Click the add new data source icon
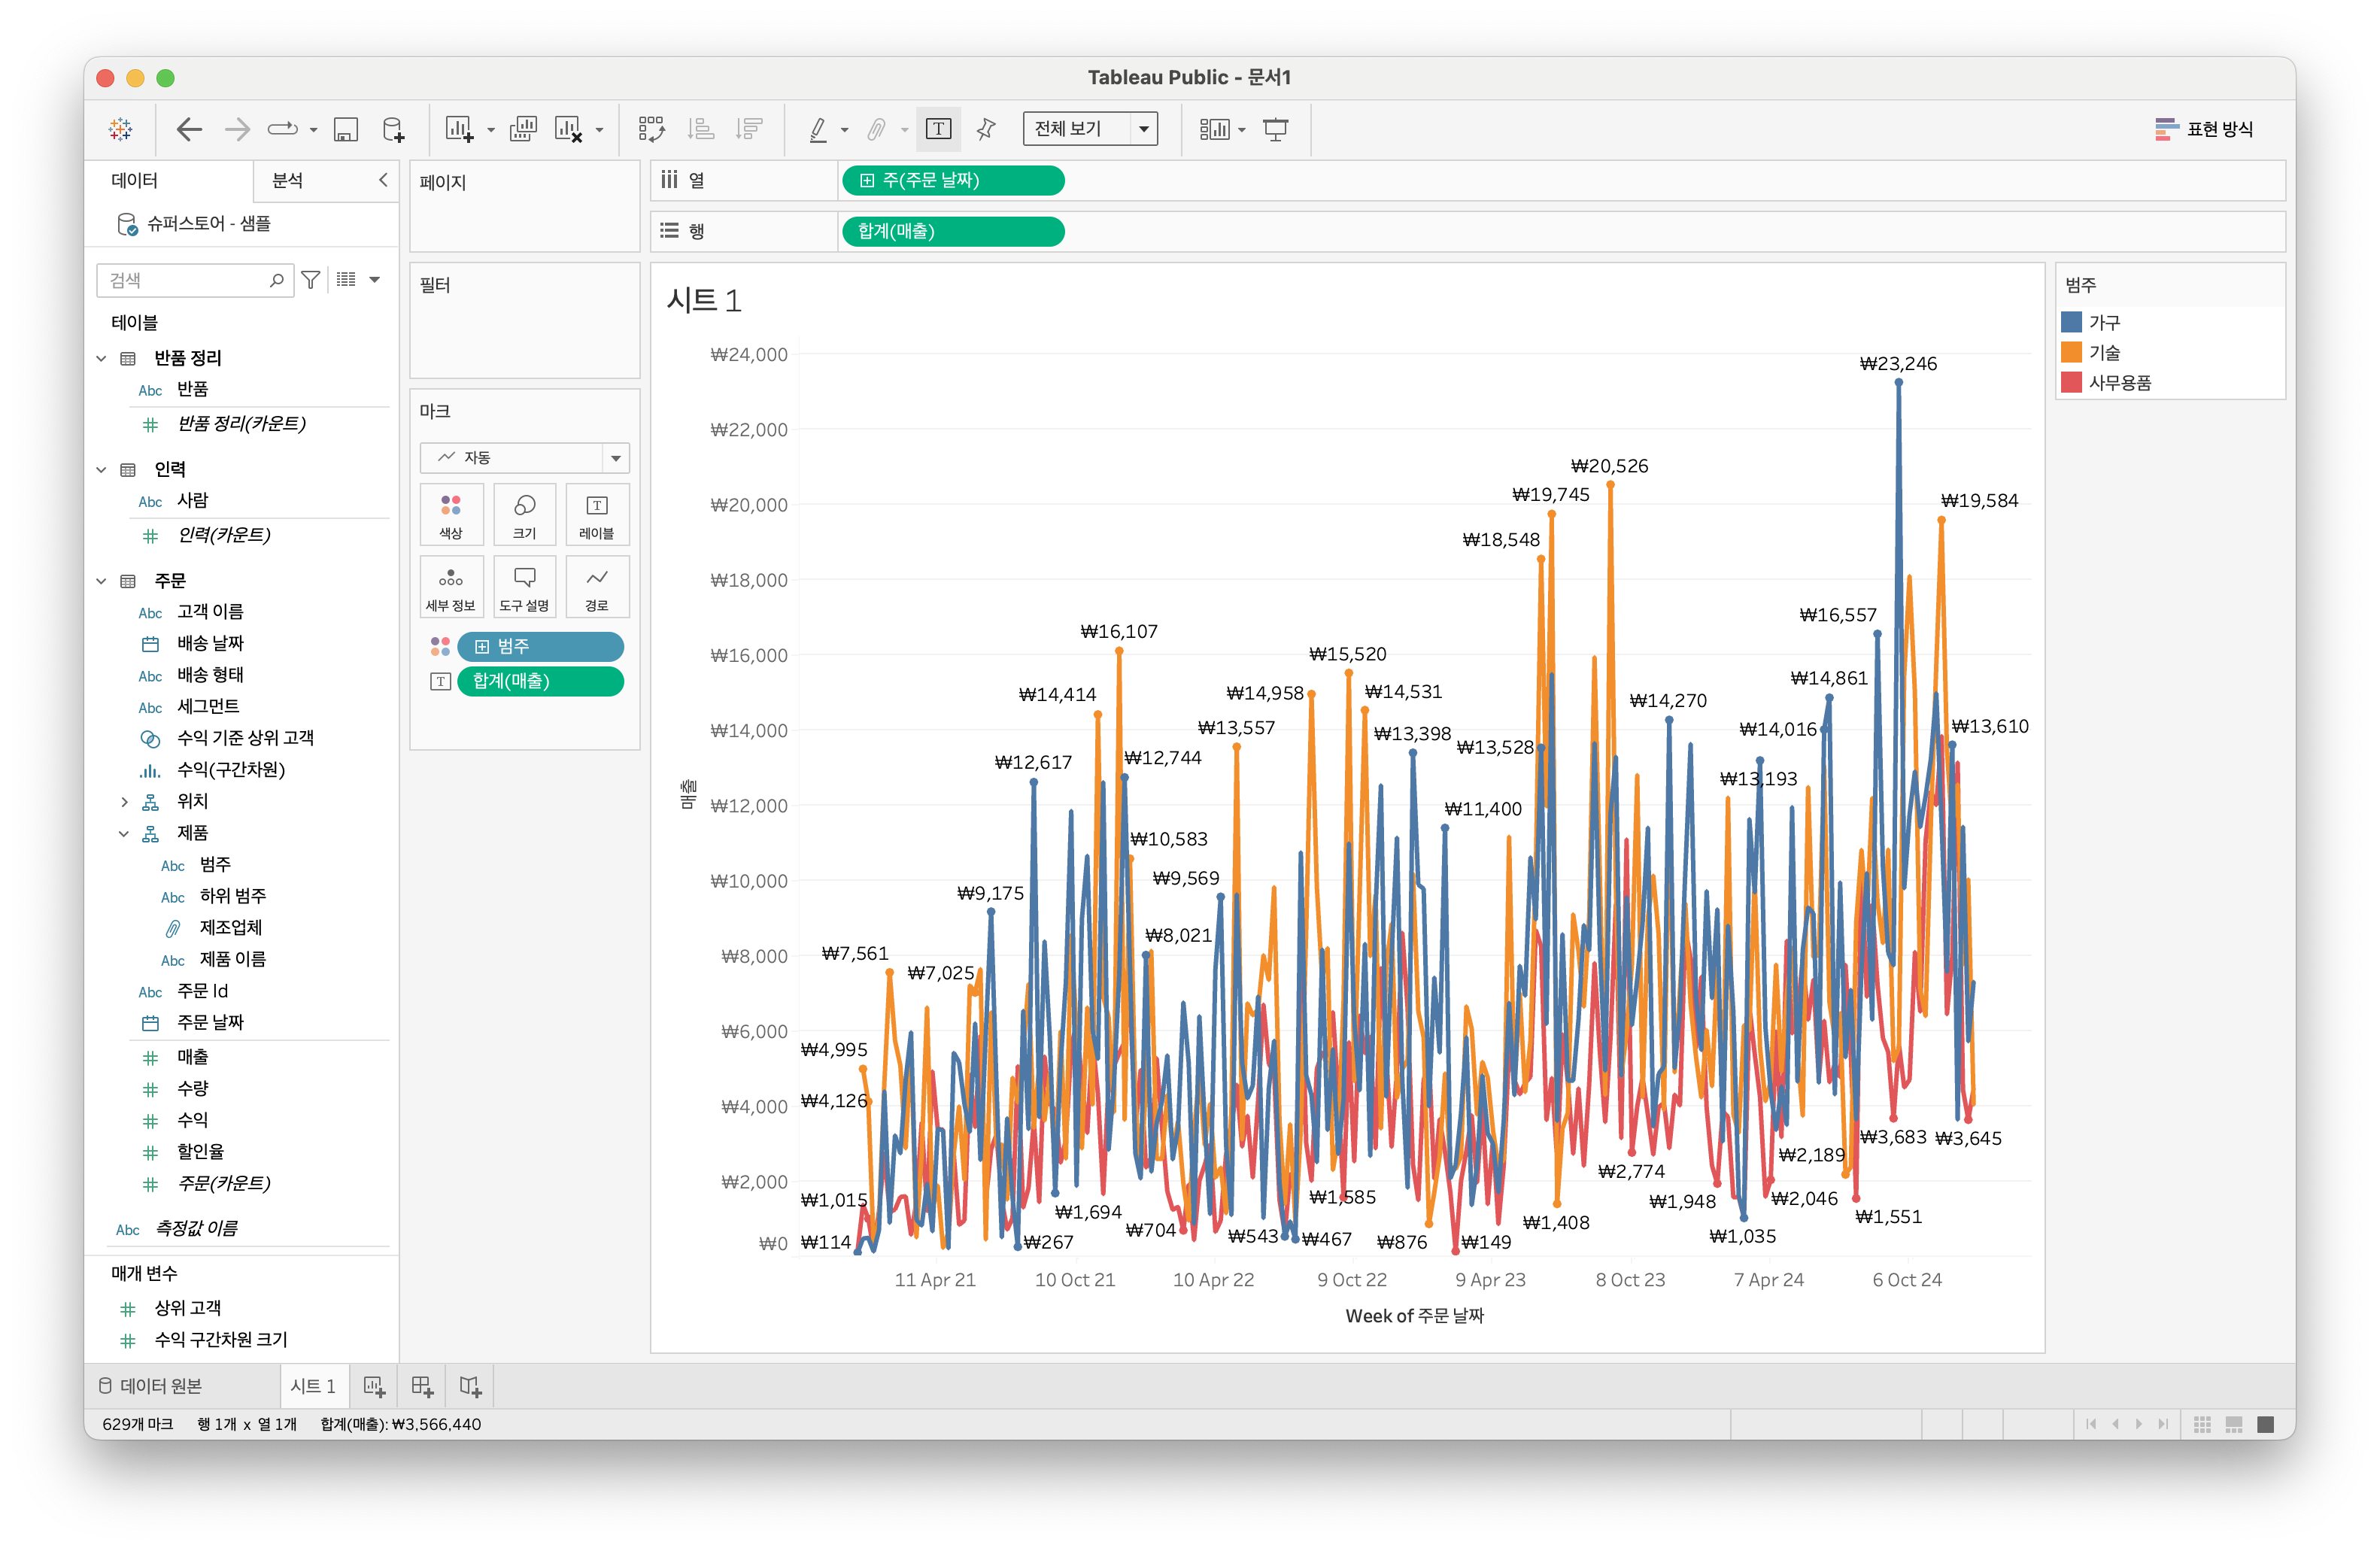 click(393, 129)
